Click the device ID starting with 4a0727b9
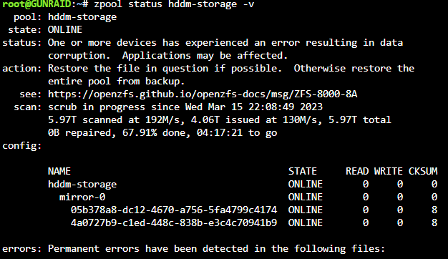Screen dimensions: 448x259 pyautogui.click(x=174, y=223)
